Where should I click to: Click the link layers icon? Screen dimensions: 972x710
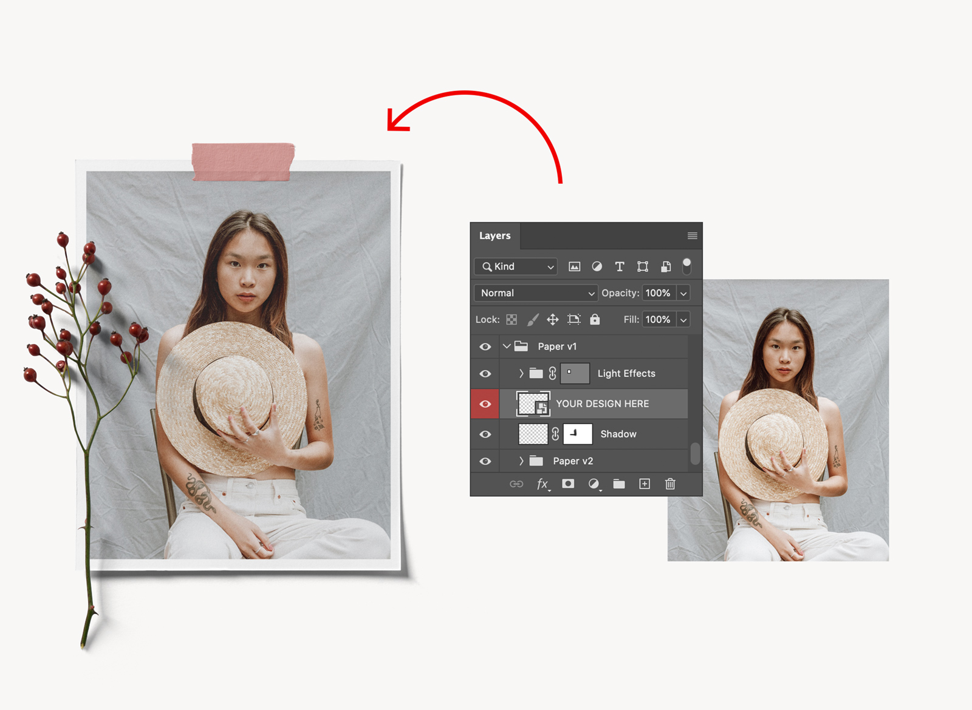tap(516, 484)
